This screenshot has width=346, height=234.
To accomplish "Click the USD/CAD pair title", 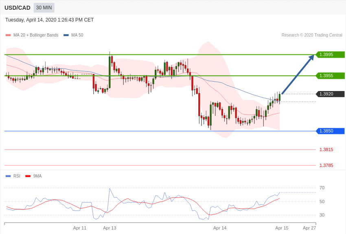I will click(x=18, y=8).
